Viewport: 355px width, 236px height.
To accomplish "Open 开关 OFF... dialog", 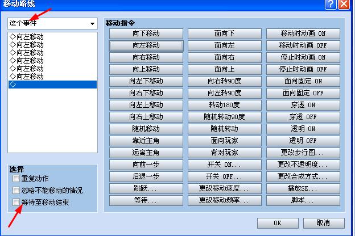I will [225, 176].
